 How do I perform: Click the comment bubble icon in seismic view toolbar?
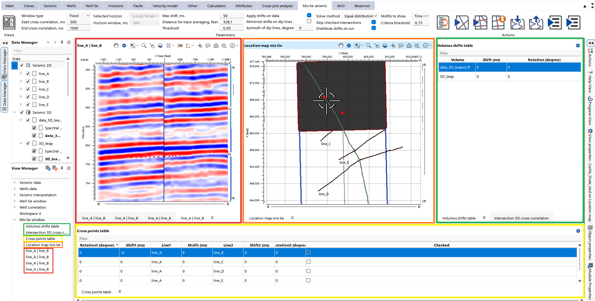208,46
